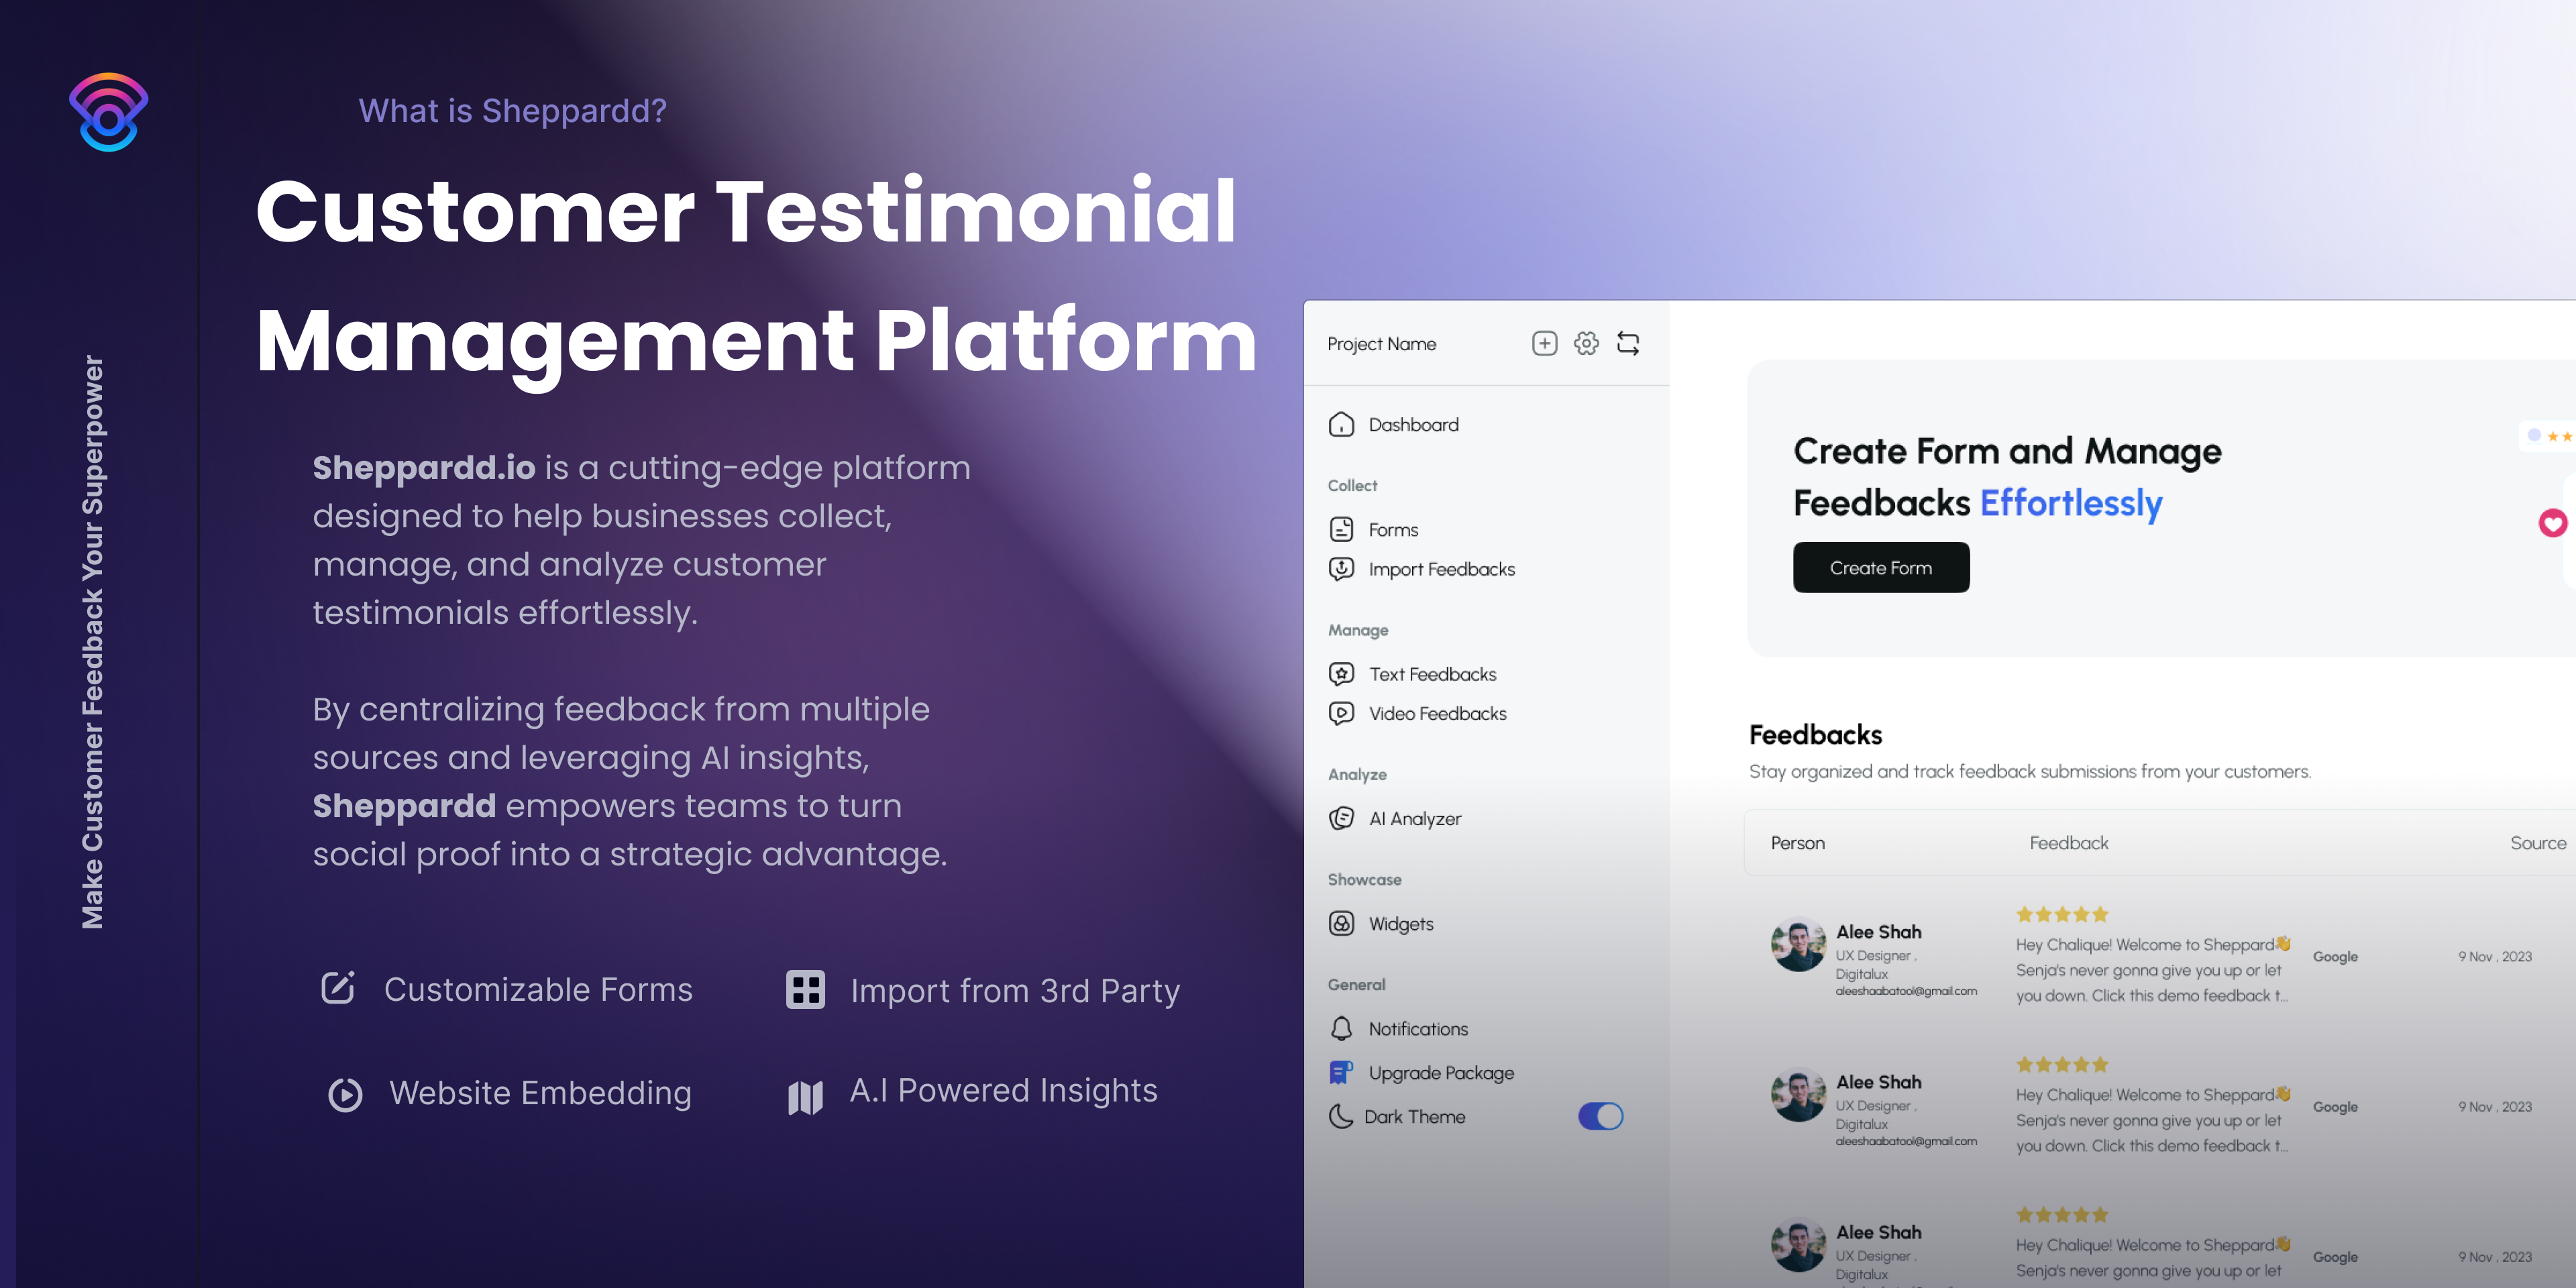This screenshot has height=1288, width=2576.
Task: Click second row five-star rating
Action: coord(2062,1064)
